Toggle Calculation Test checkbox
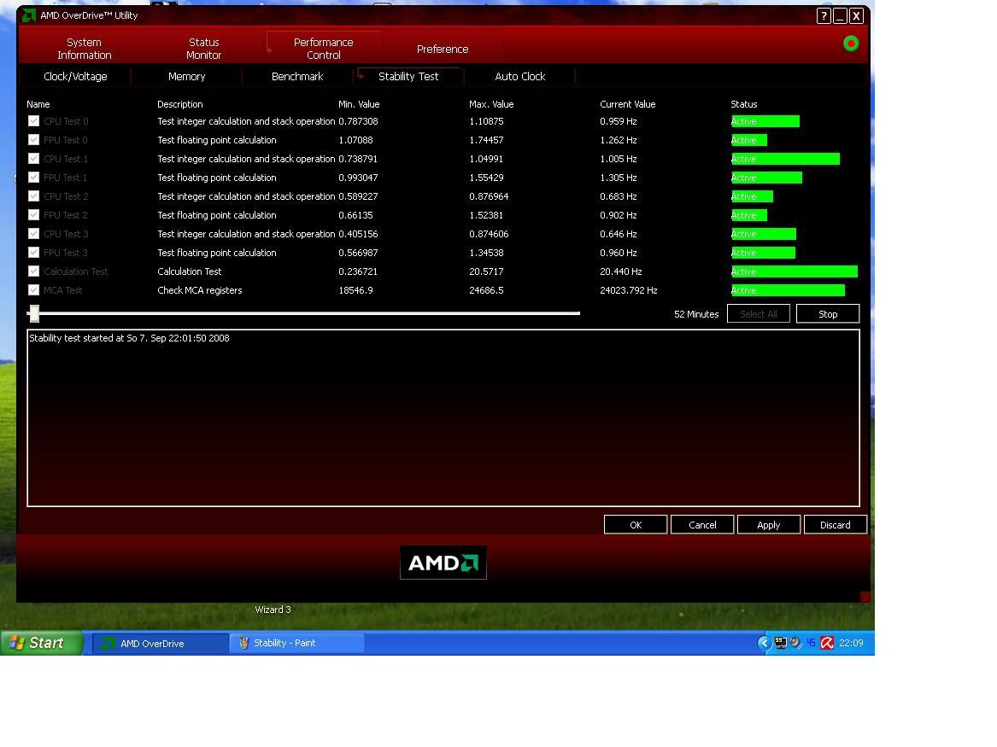997x747 pixels. pos(33,271)
